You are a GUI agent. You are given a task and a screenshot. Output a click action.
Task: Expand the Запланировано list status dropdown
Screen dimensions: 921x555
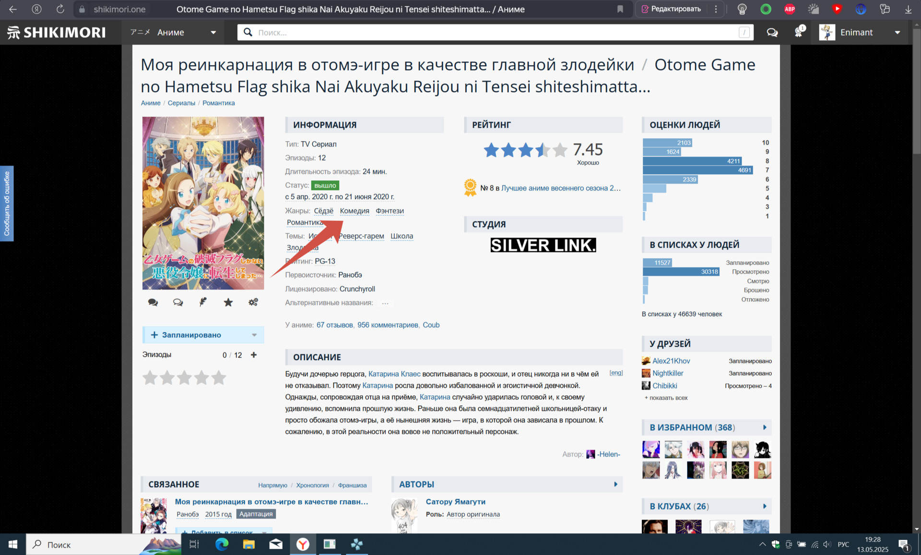coord(254,335)
